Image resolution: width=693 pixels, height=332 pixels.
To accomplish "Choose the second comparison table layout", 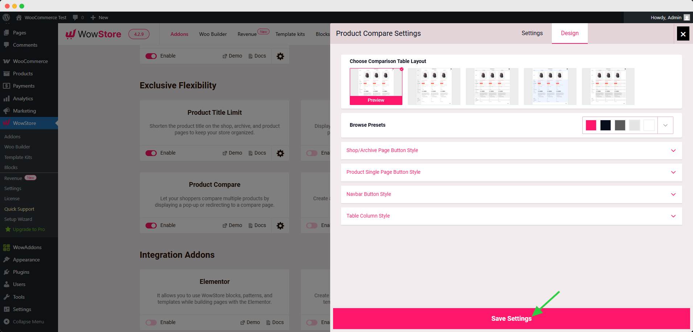I will [434, 87].
